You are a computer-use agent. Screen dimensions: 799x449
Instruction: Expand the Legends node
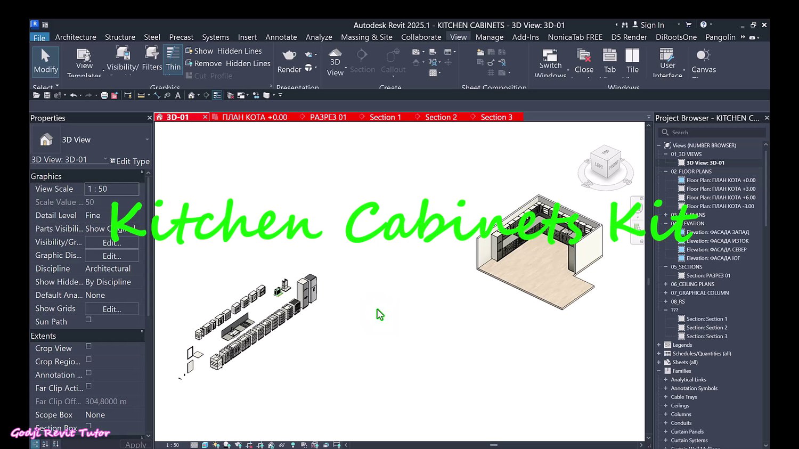(659, 345)
